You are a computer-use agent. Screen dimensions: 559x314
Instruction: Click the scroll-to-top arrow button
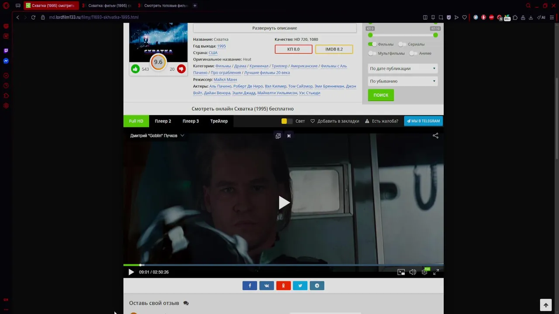click(545, 305)
